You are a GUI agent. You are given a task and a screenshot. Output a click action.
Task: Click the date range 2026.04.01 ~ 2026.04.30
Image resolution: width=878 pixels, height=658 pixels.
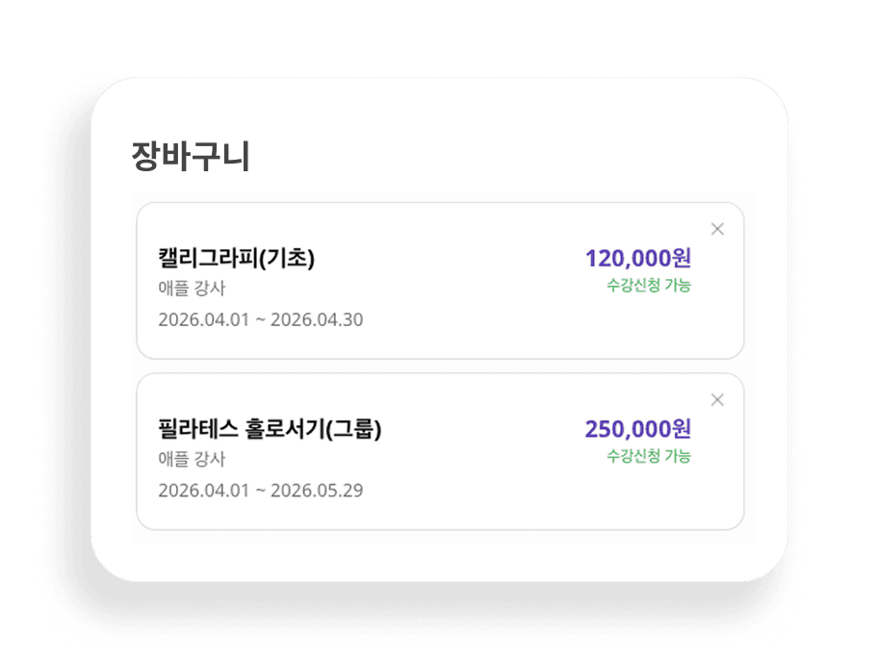tap(260, 319)
